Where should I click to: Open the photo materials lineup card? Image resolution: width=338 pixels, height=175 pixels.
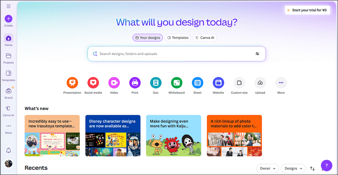234,136
